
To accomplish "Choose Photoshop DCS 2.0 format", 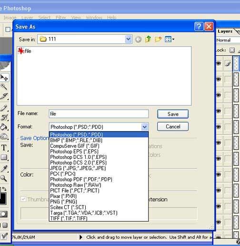I will tap(99, 163).
